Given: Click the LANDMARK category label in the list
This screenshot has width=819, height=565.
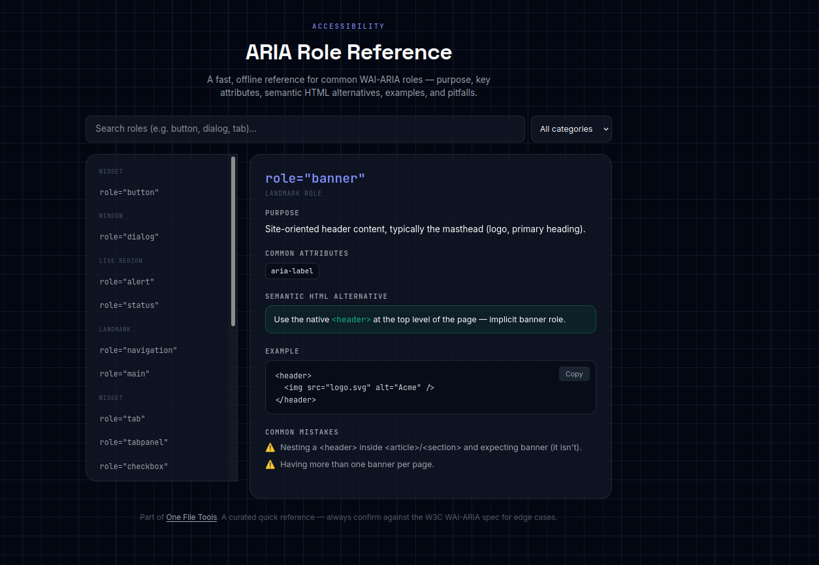Looking at the screenshot, I should coord(115,329).
